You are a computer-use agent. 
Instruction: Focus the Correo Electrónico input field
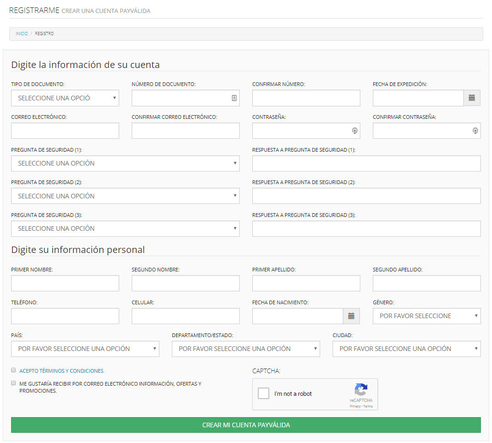pyautogui.click(x=65, y=131)
